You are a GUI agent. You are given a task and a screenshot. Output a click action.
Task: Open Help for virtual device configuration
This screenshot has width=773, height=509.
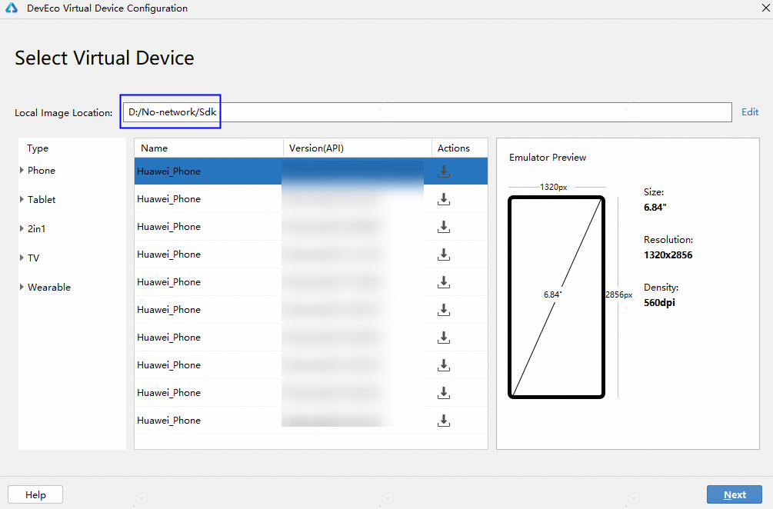point(35,494)
